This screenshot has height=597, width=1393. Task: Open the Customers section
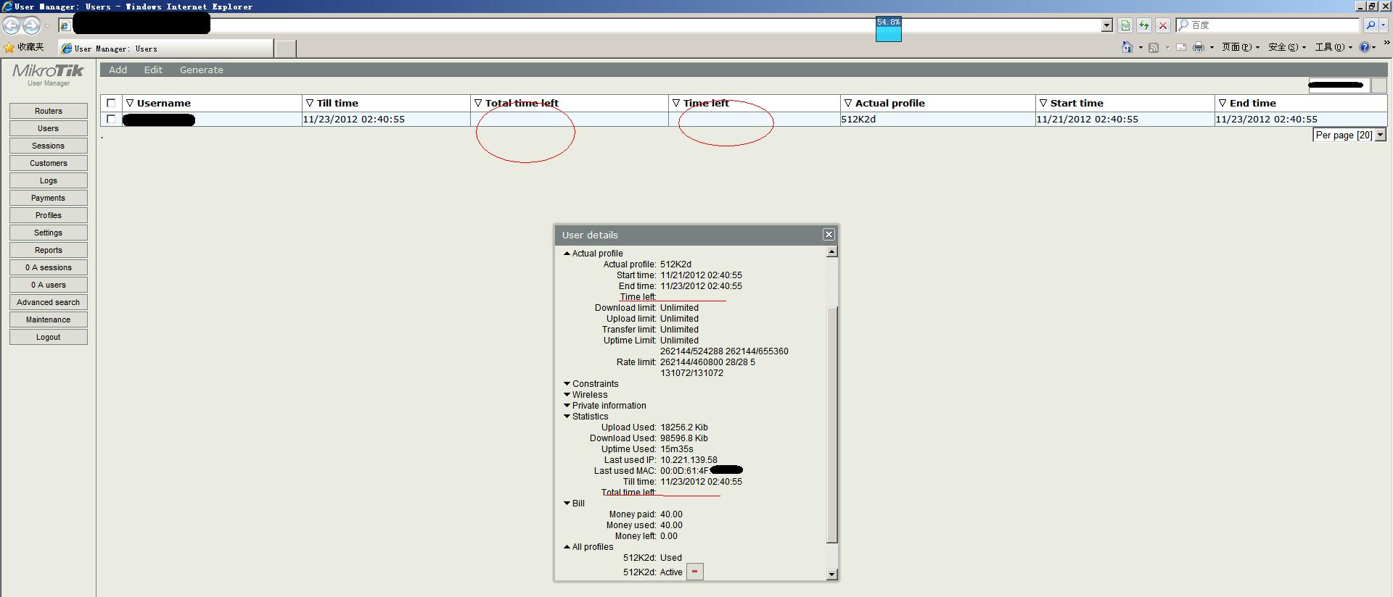49,163
